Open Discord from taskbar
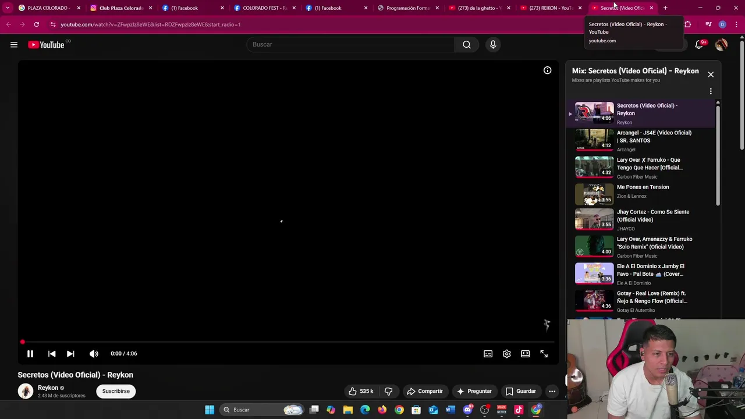745x419 pixels. pos(467,410)
